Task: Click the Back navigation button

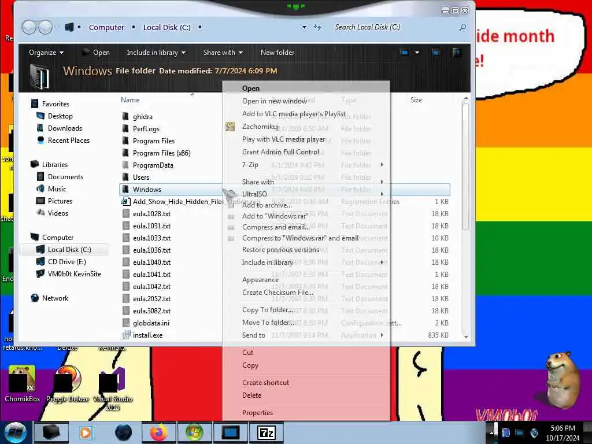Action: click(x=29, y=27)
